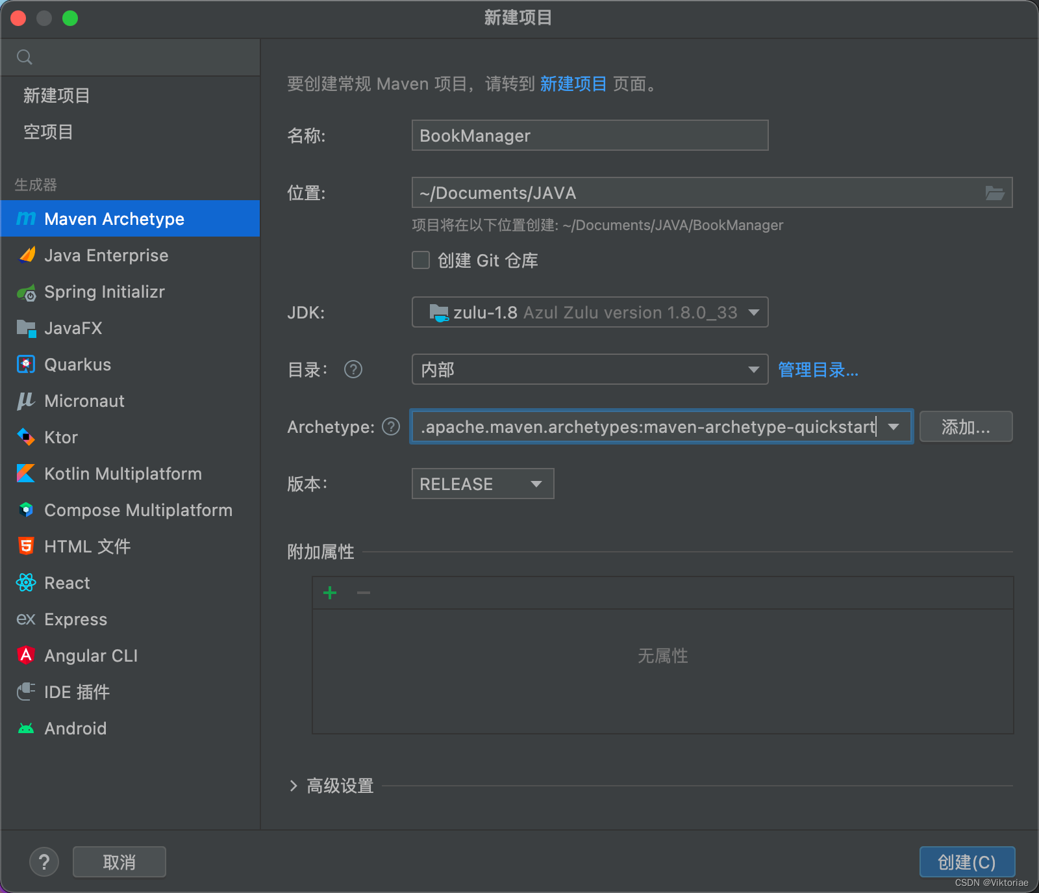Viewport: 1039px width, 893px height.
Task: Open the 管理目录... manage catalogs link
Action: pos(818,370)
